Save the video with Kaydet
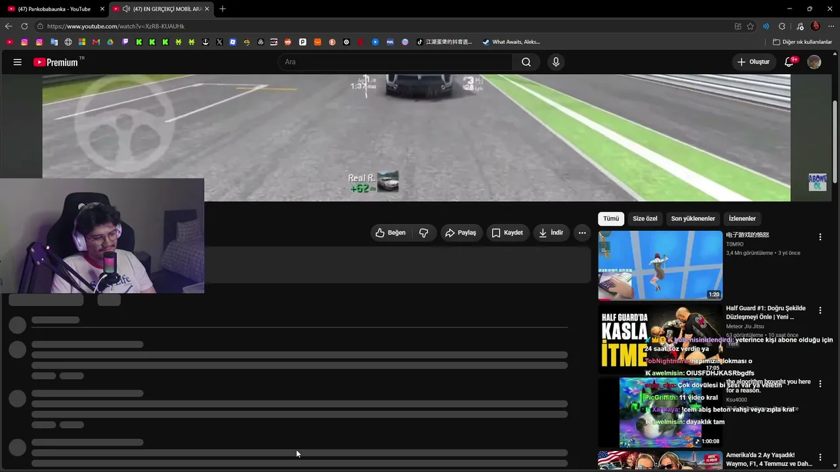The image size is (840, 472). click(507, 233)
